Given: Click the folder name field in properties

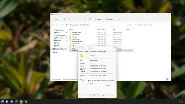Looking at the screenshot, I should tap(102, 56).
